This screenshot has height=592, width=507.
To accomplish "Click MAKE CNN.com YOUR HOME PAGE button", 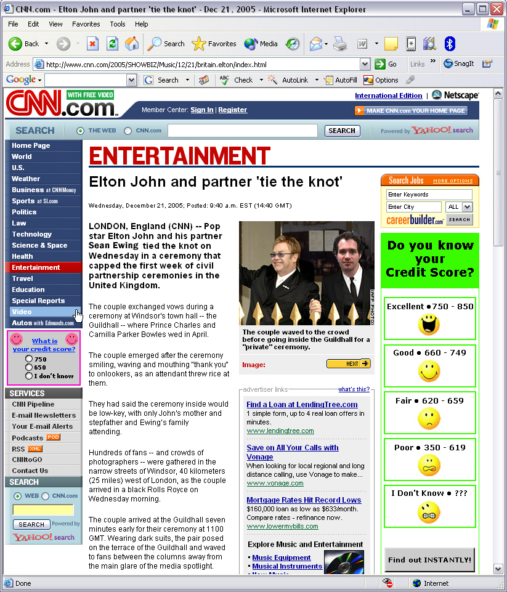I will click(411, 111).
